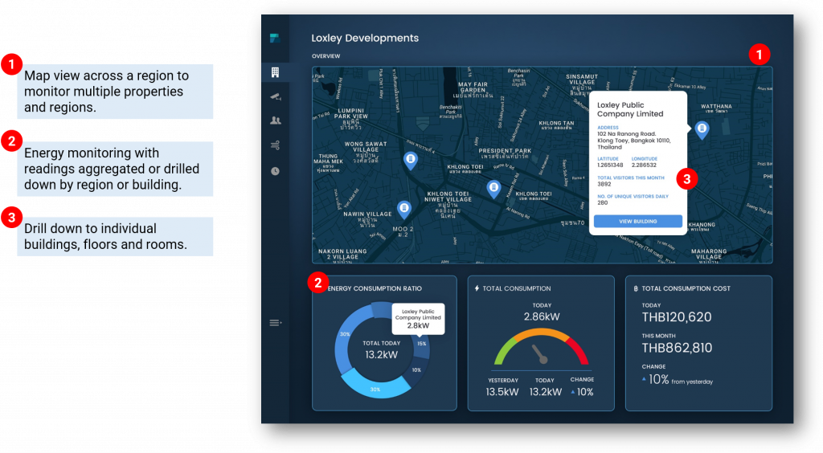Click the 10% from yesterday change
The height and width of the screenshot is (453, 823).
(x=677, y=380)
